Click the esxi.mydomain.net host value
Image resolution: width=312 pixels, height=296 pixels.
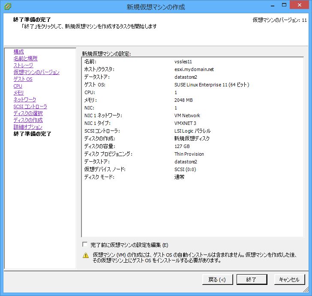[x=194, y=70]
